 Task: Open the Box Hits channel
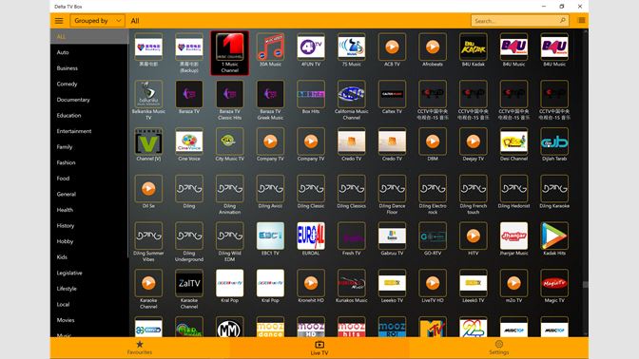[x=311, y=97]
